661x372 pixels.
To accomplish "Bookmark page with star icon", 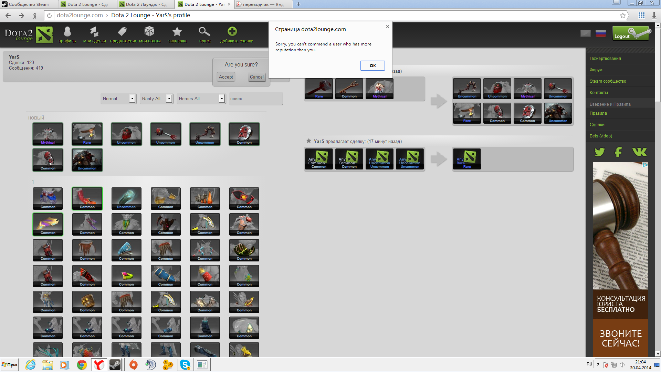I will pyautogui.click(x=622, y=15).
